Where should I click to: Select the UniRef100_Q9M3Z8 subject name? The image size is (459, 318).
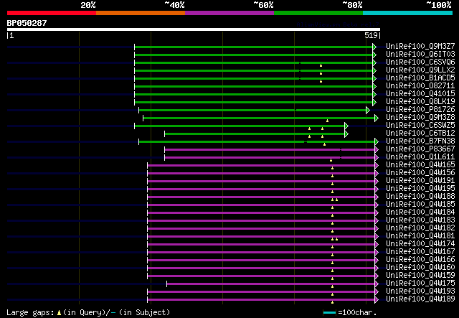(420, 118)
